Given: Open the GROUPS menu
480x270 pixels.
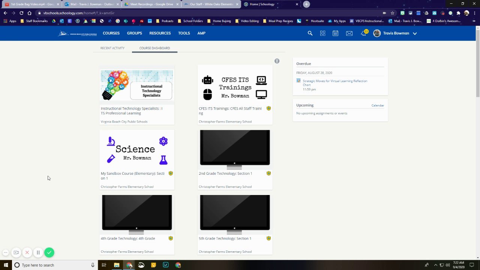Looking at the screenshot, I should pos(134,33).
